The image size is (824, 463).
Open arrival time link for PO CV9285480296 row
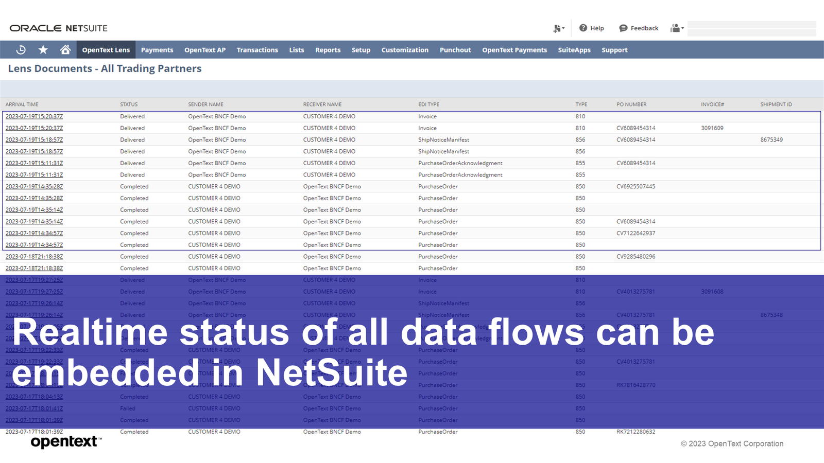(34, 257)
